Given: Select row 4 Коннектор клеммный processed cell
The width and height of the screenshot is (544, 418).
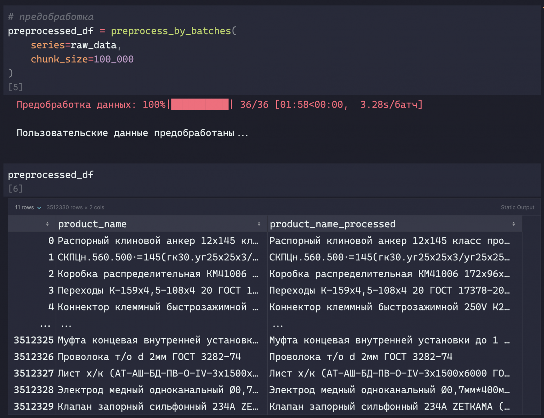Looking at the screenshot, I should [390, 307].
